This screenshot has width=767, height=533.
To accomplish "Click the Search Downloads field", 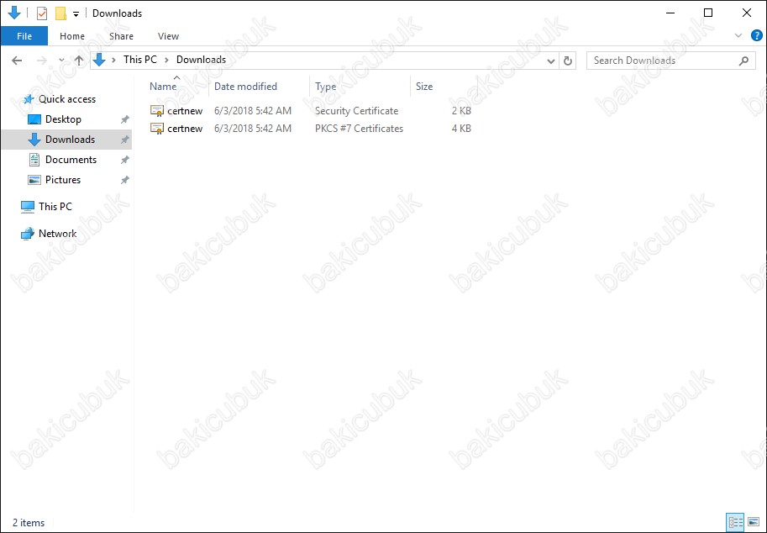I will click(x=670, y=61).
